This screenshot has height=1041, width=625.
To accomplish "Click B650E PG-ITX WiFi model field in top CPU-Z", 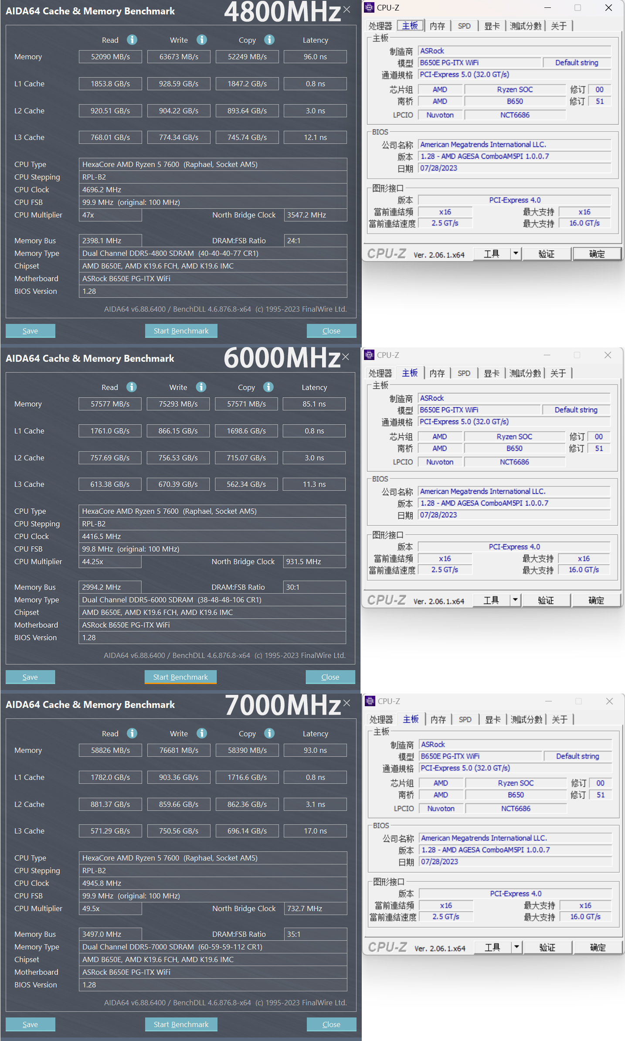I will click(x=480, y=63).
